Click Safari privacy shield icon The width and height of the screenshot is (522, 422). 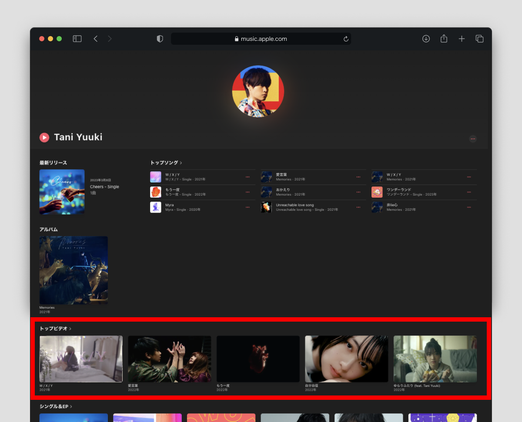[x=160, y=39]
